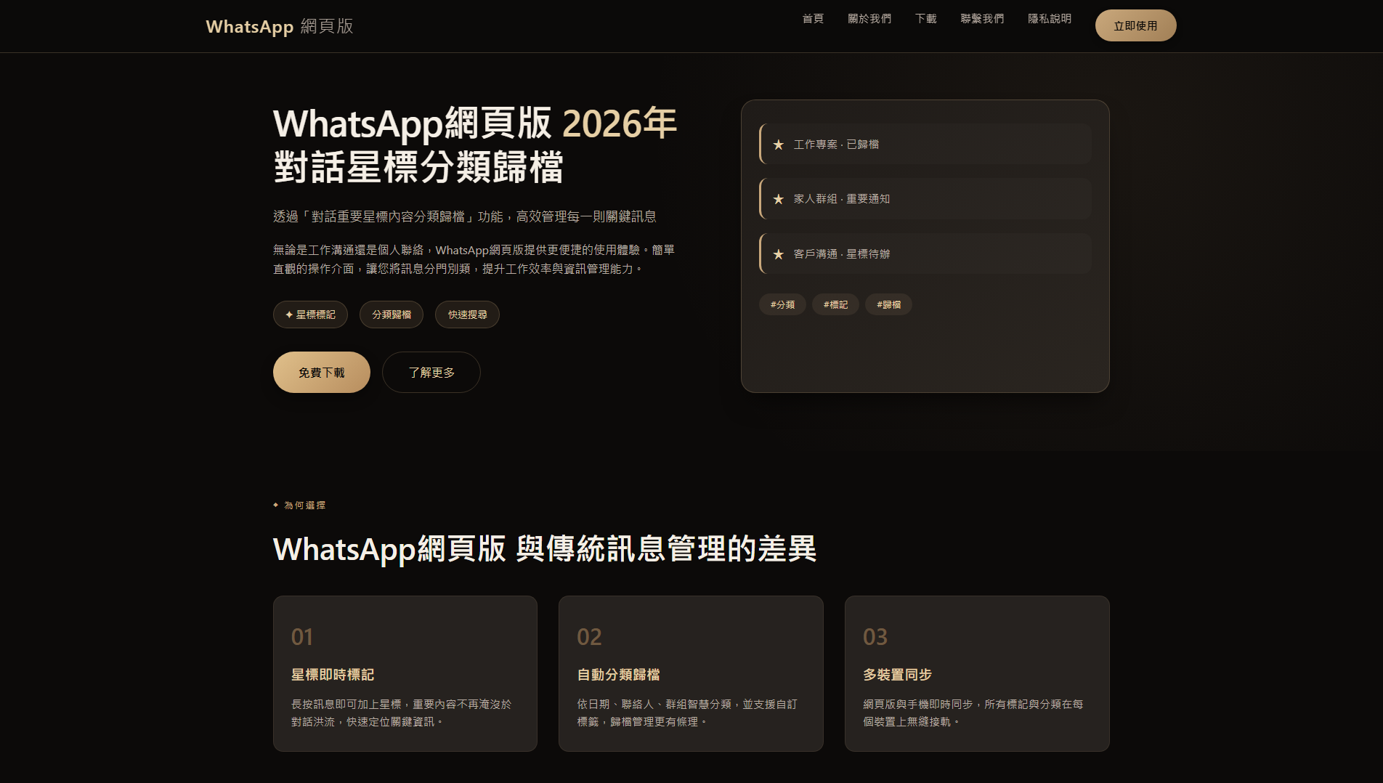Click the 了解更多 button

click(x=431, y=373)
